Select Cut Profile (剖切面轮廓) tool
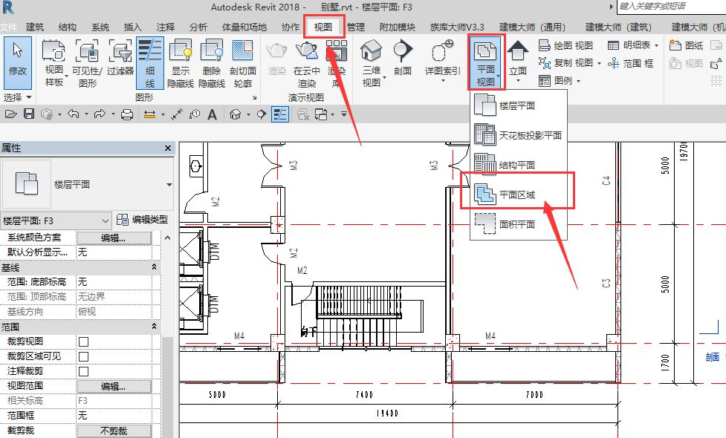This screenshot has height=438, width=726. pyautogui.click(x=242, y=63)
